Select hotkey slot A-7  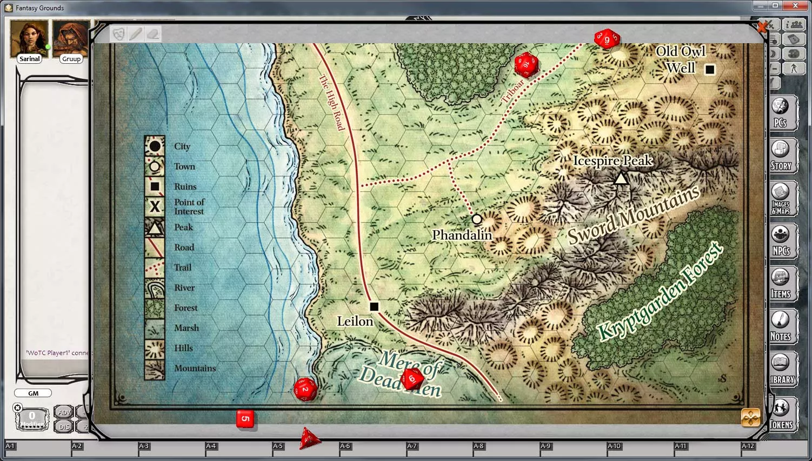[x=440, y=449]
